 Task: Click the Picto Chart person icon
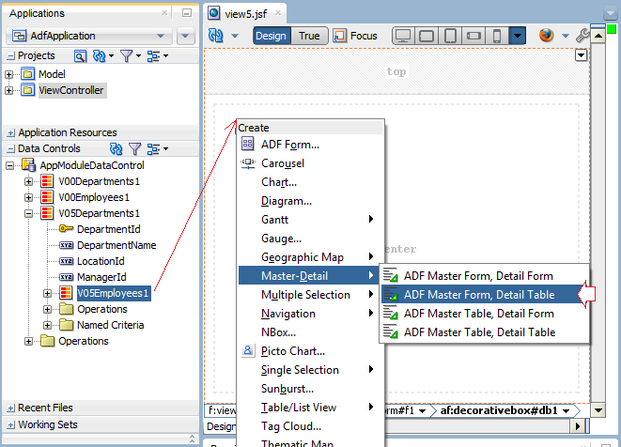(248, 350)
